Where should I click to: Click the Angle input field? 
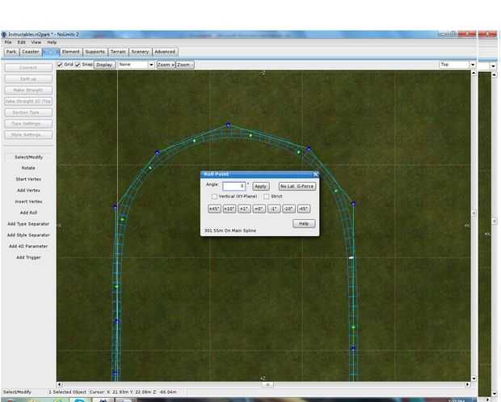(234, 186)
